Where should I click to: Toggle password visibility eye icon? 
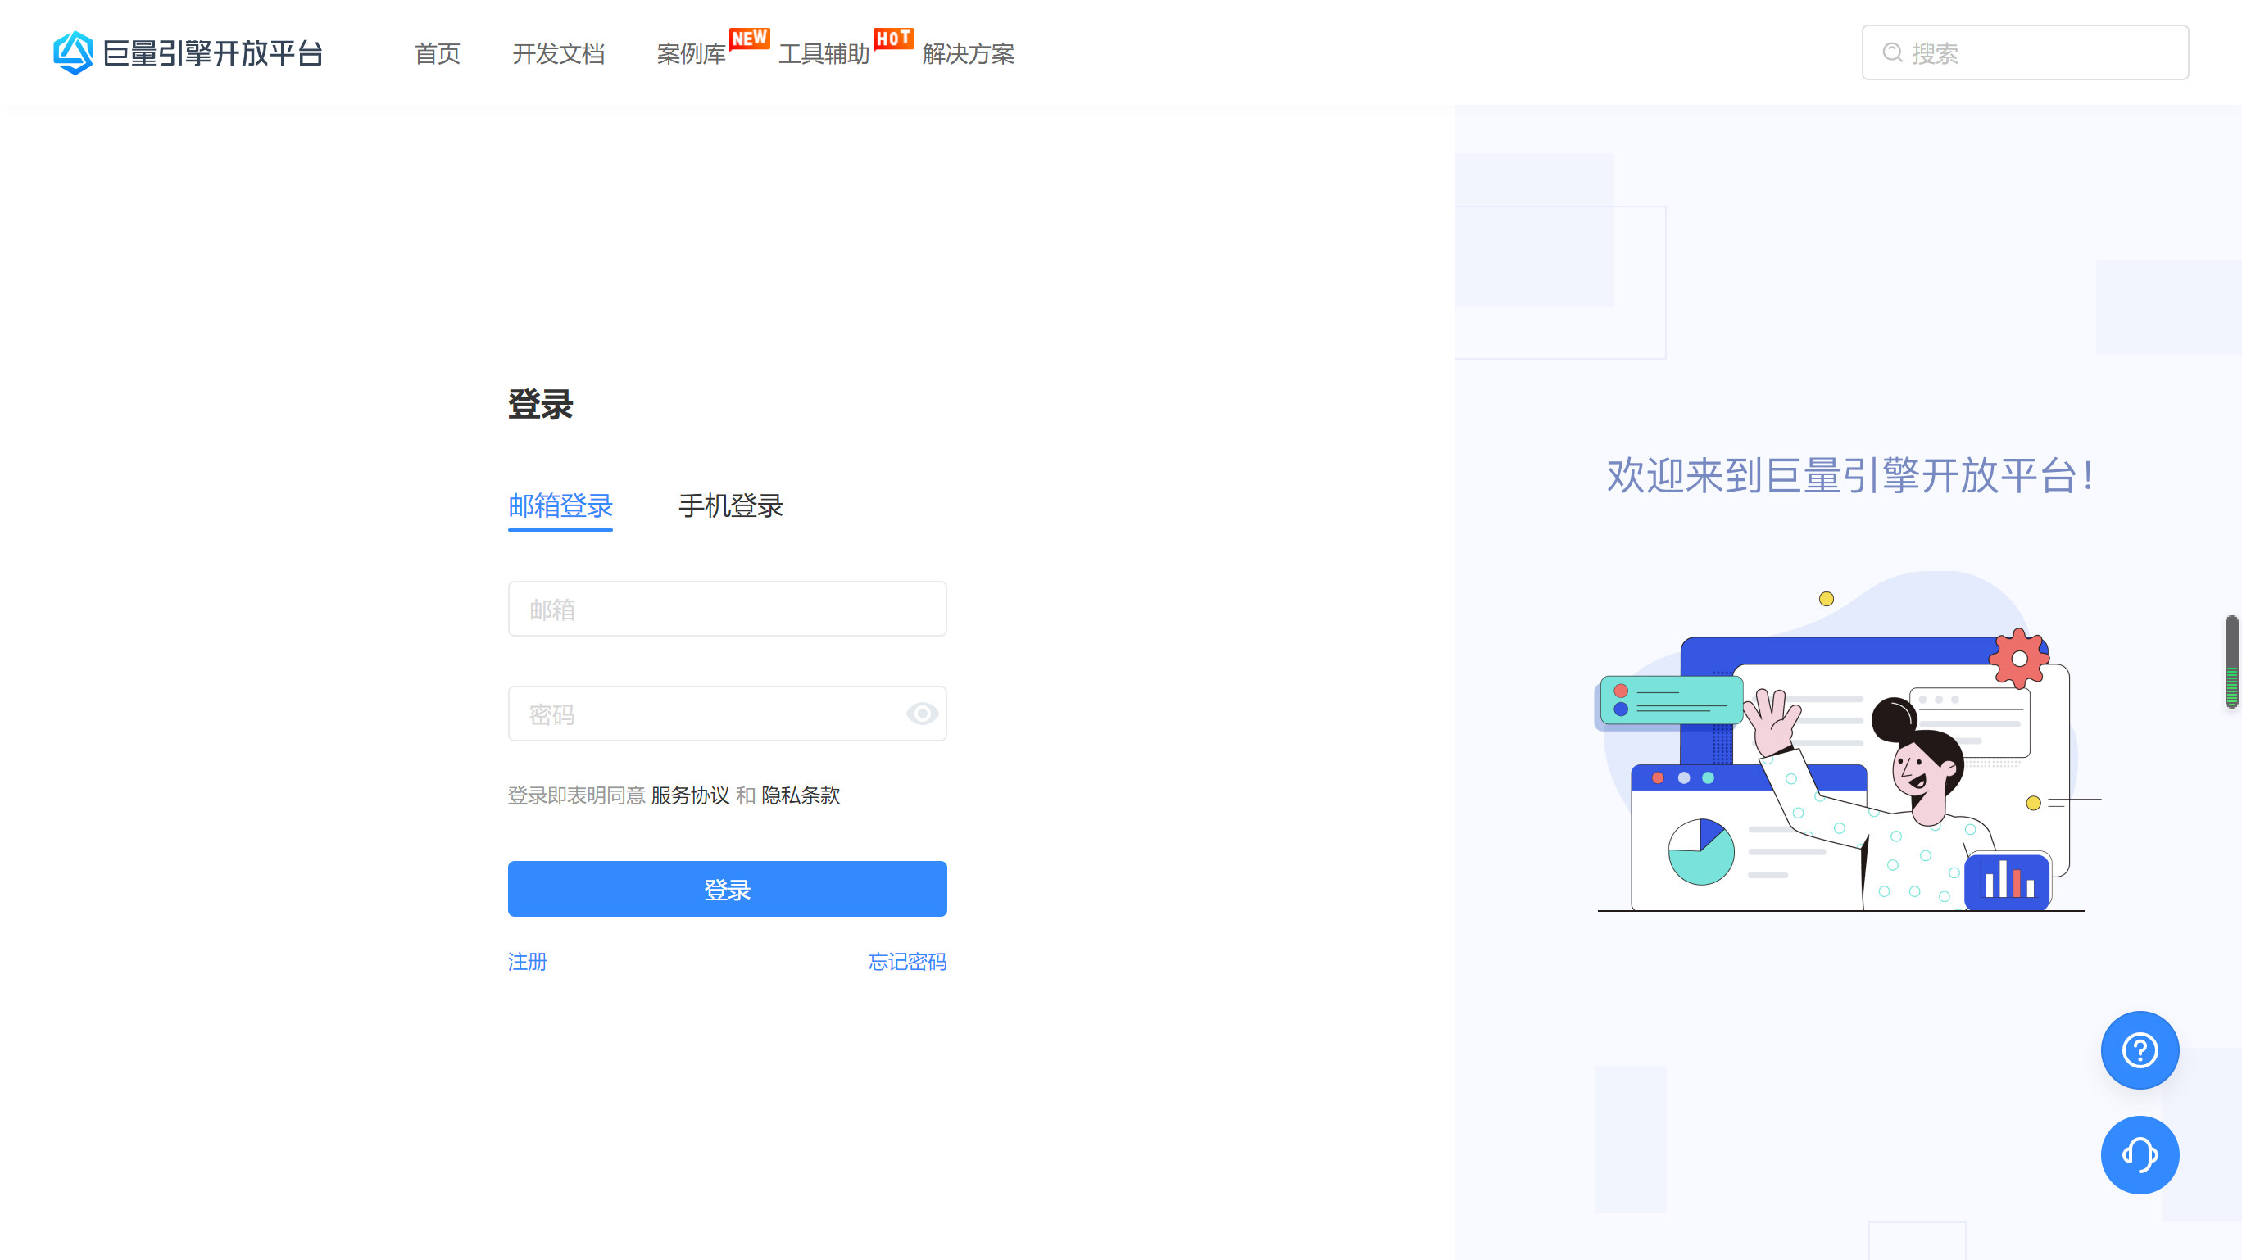[922, 714]
